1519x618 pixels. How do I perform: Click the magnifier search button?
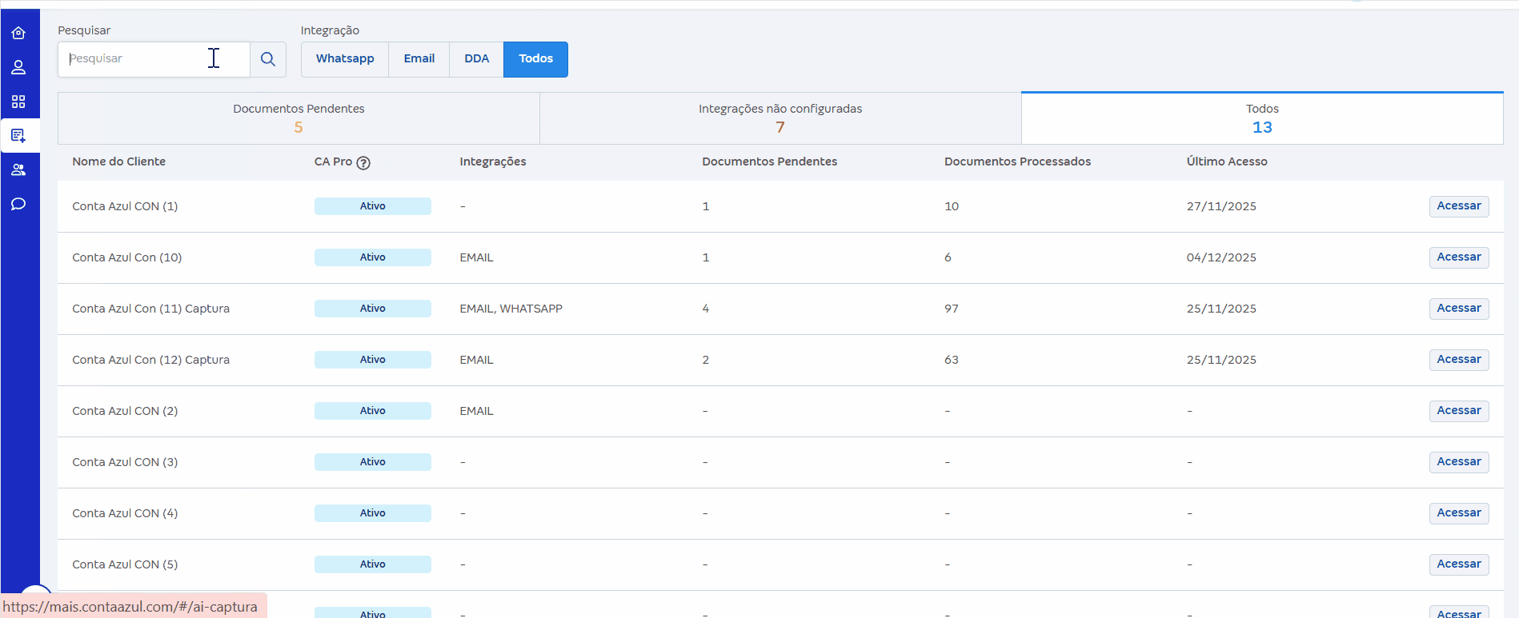(268, 59)
